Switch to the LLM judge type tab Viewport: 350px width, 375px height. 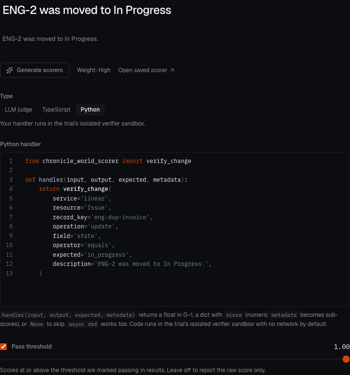tap(18, 110)
